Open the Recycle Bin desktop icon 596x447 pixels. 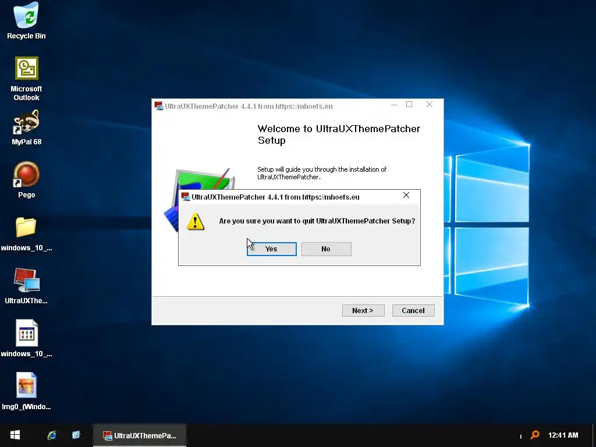point(26,21)
